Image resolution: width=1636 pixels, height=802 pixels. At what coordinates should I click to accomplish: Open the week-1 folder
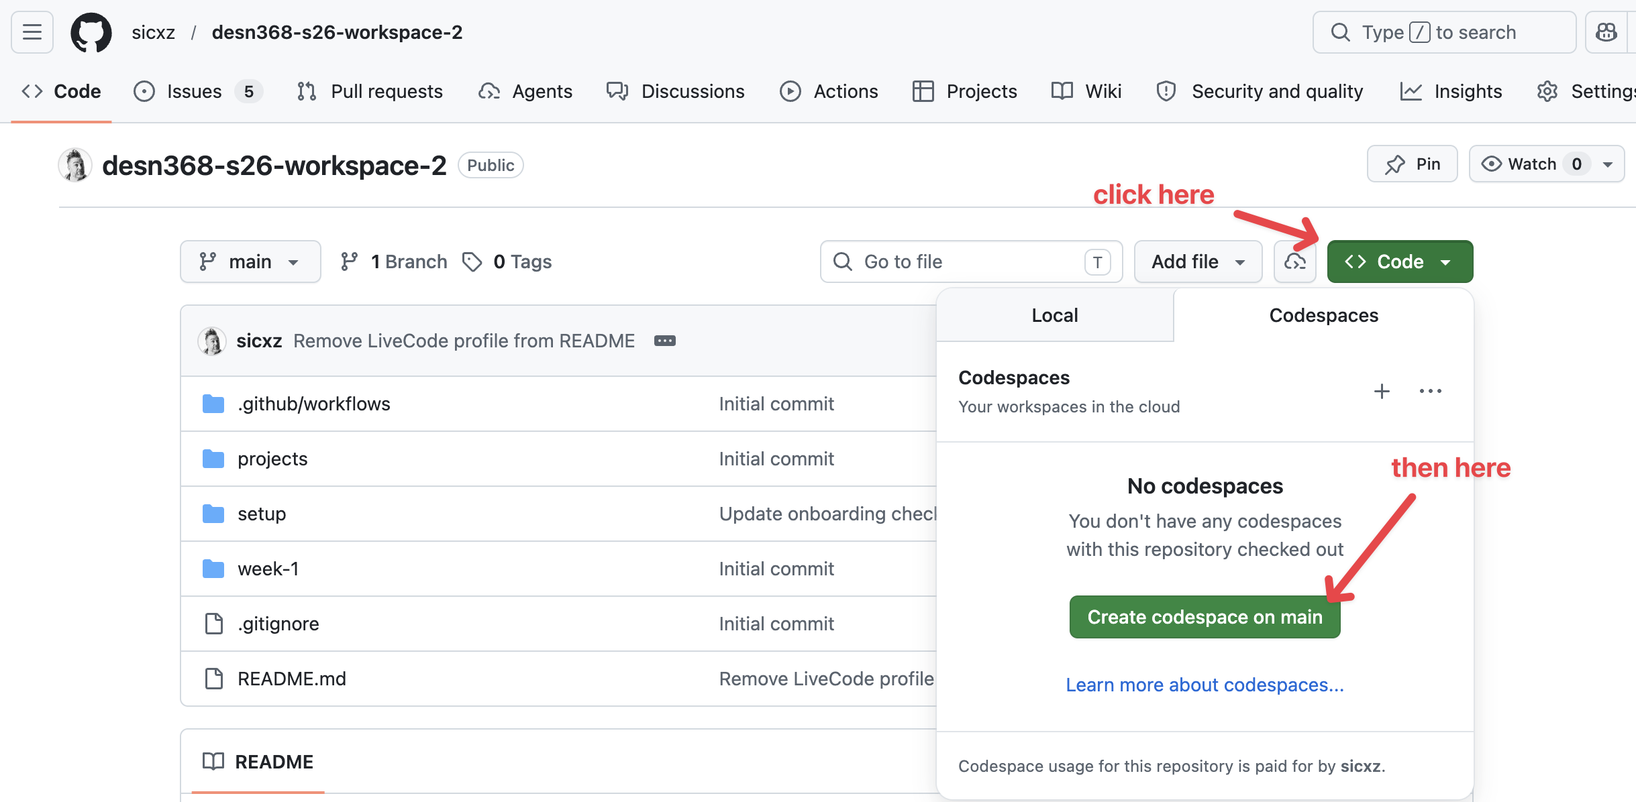tap(268, 569)
